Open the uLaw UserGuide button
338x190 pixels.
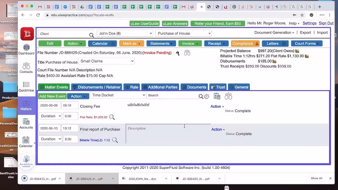pyautogui.click(x=144, y=24)
